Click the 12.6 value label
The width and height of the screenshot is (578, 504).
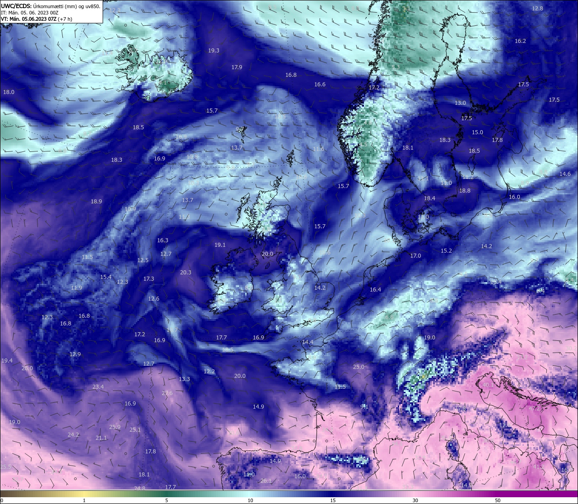(154, 299)
